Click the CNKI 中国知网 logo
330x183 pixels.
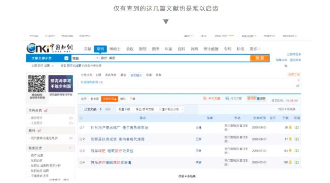pyautogui.click(x=50, y=48)
